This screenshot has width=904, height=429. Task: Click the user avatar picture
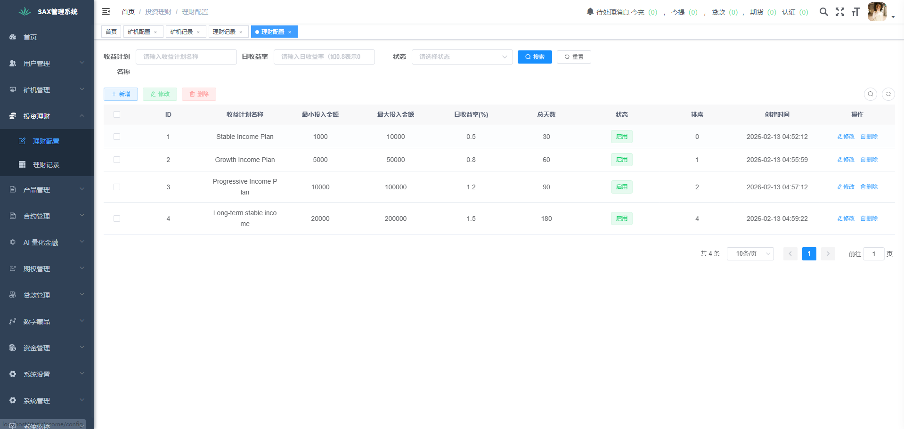(877, 12)
